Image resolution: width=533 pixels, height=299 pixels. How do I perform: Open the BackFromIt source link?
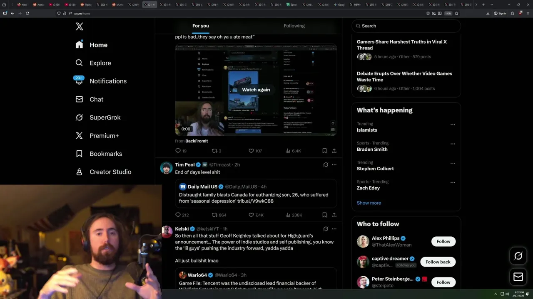click(x=197, y=141)
